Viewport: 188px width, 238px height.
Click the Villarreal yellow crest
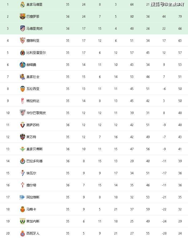tap(22, 53)
